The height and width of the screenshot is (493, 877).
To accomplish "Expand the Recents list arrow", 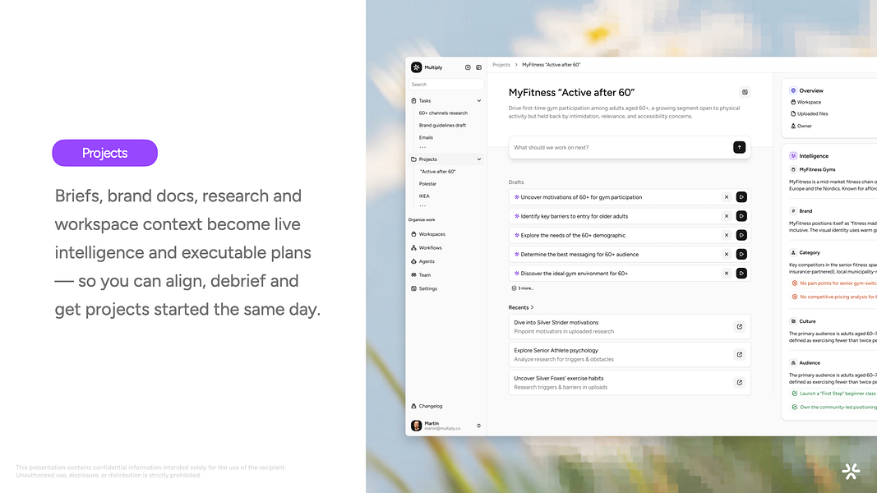I will (532, 307).
